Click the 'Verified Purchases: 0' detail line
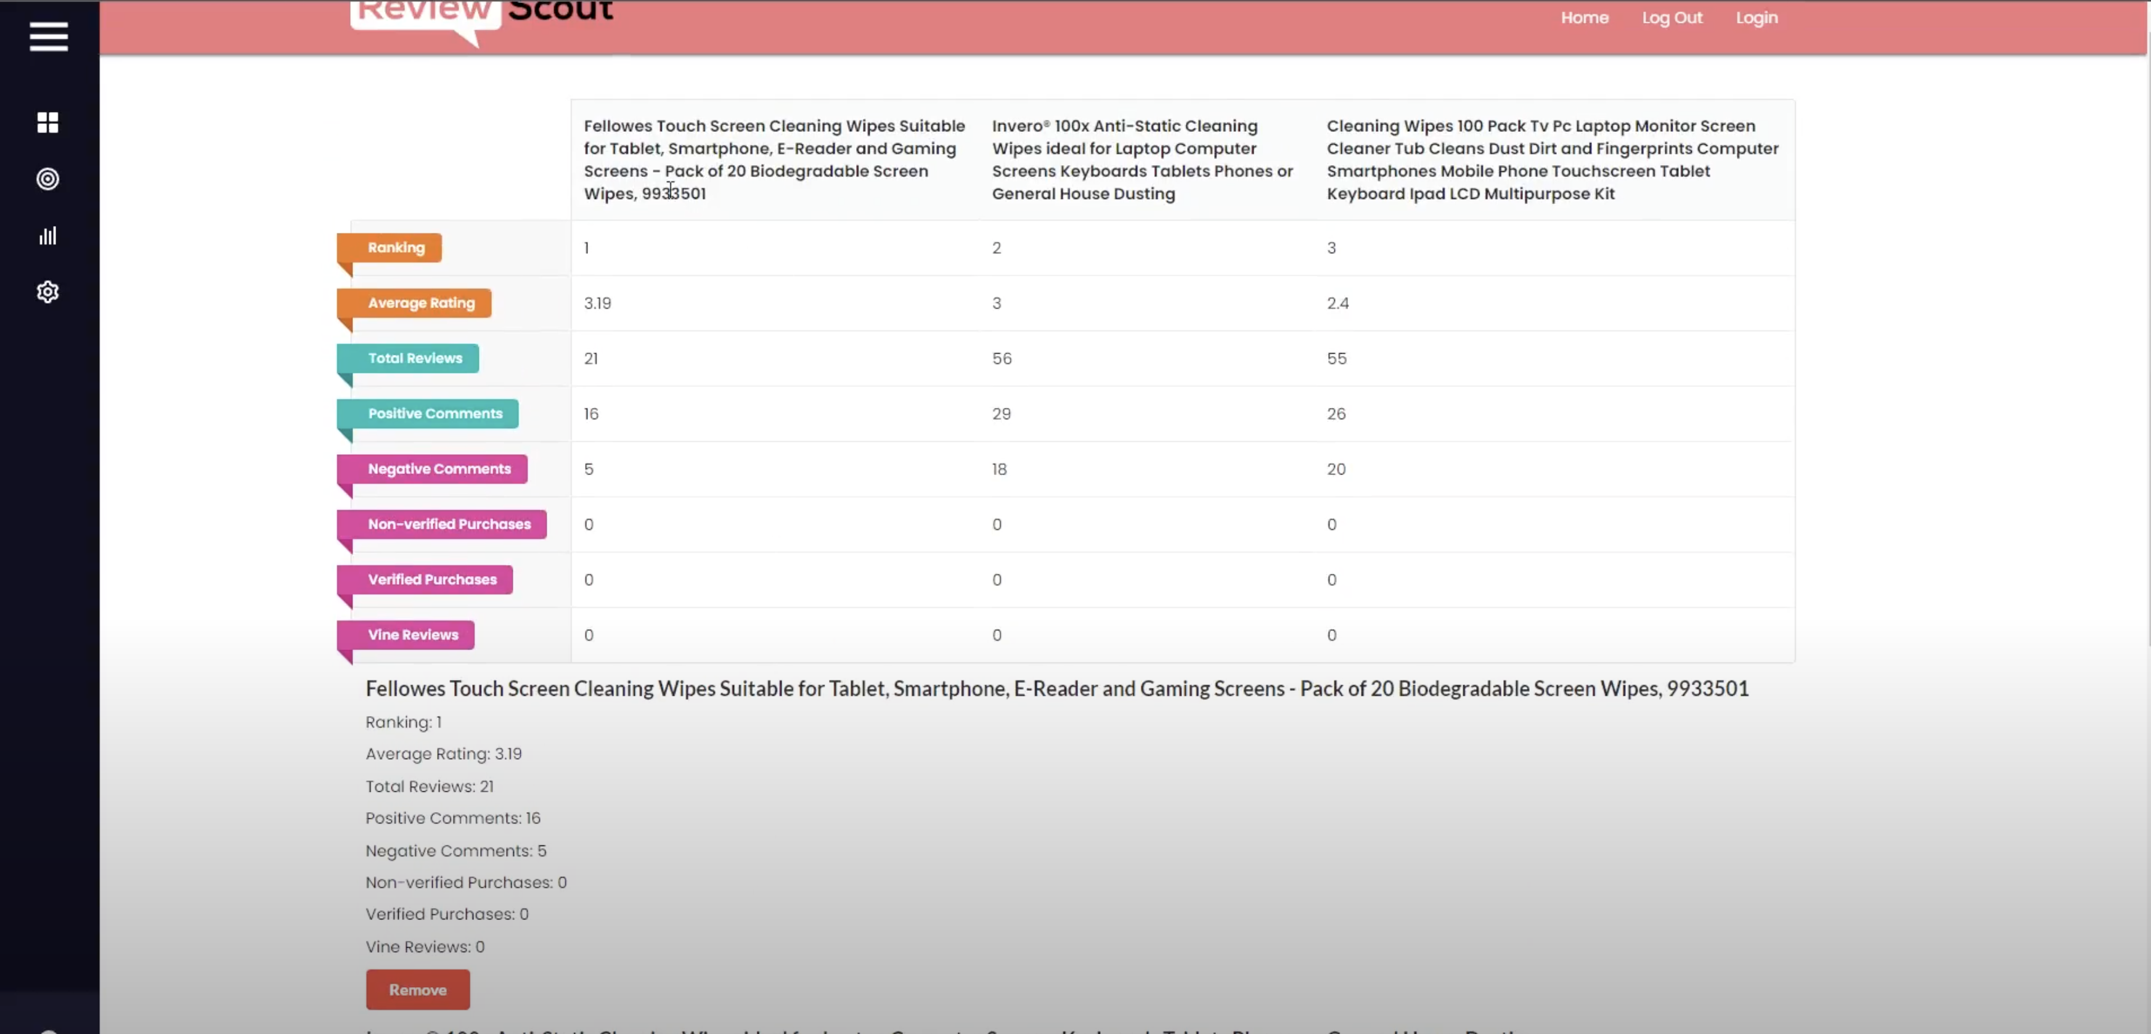 (x=447, y=914)
